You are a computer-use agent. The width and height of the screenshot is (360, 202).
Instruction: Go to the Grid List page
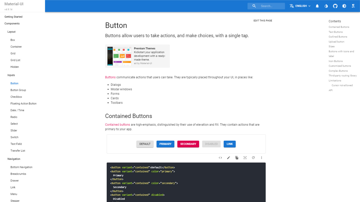15,60
